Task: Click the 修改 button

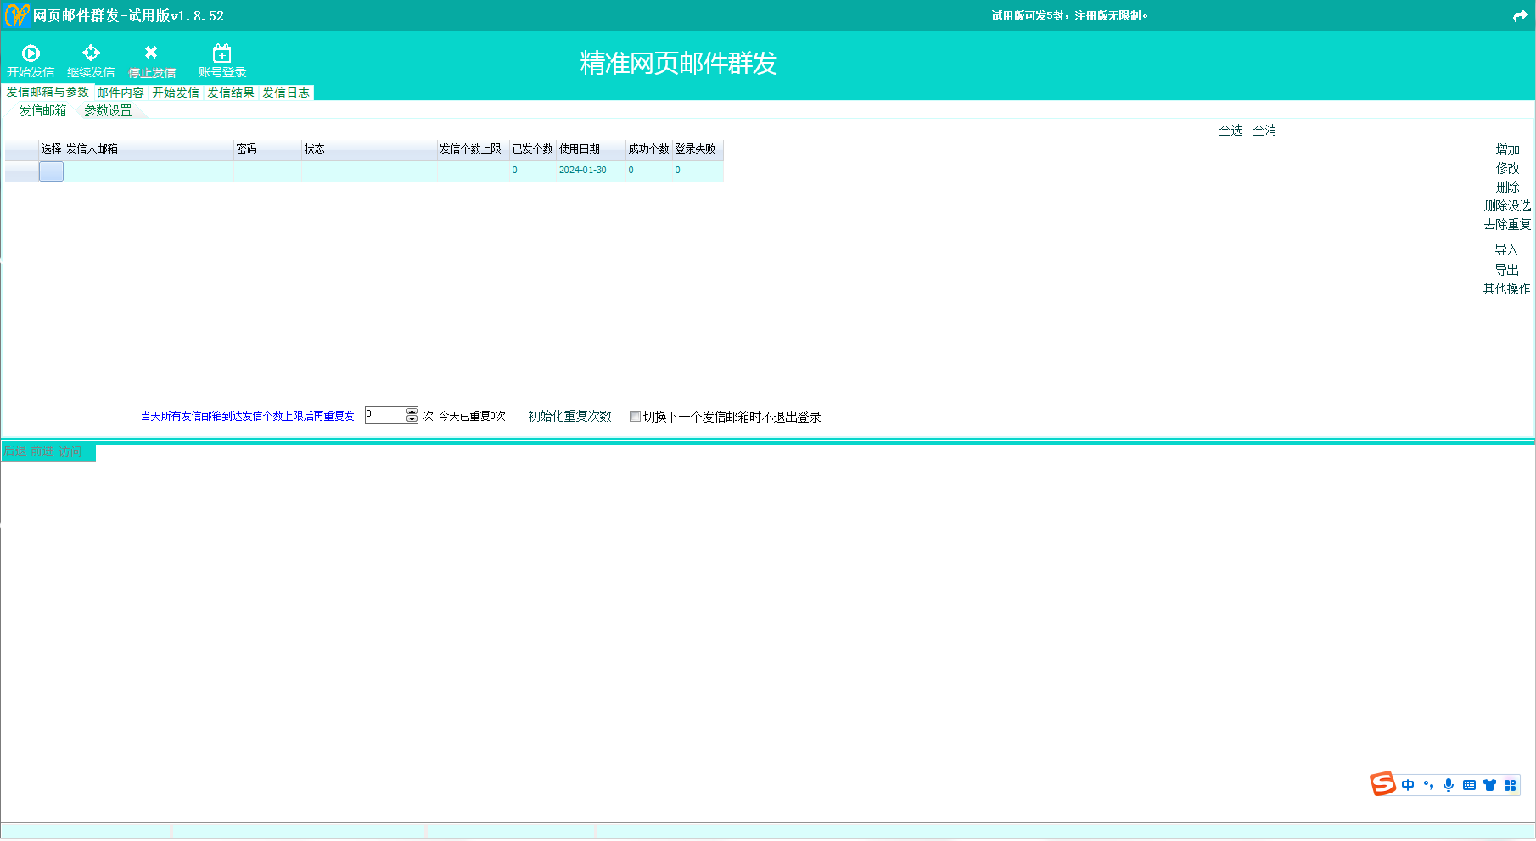Action: tap(1507, 168)
